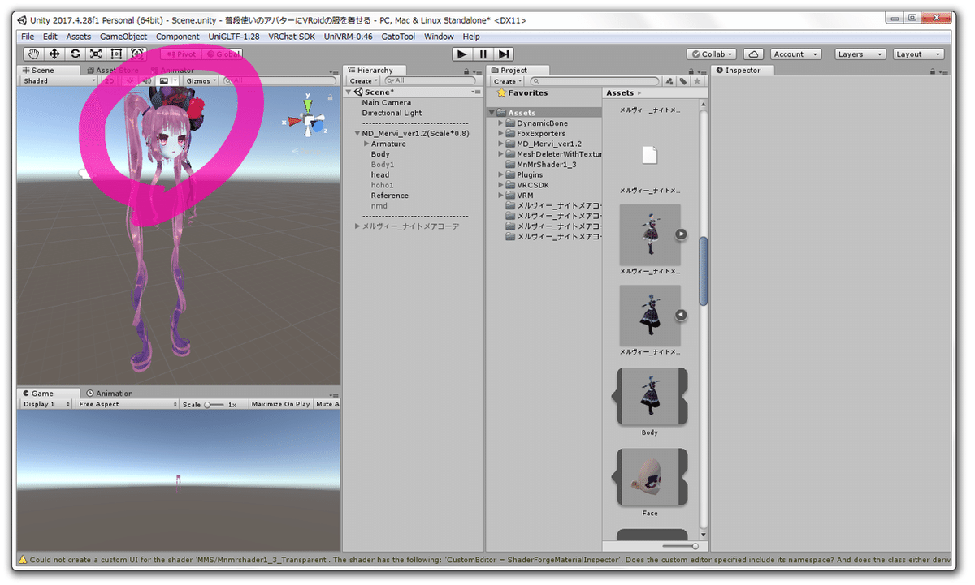
Task: Open the Free Aspect dropdown
Action: coord(128,404)
